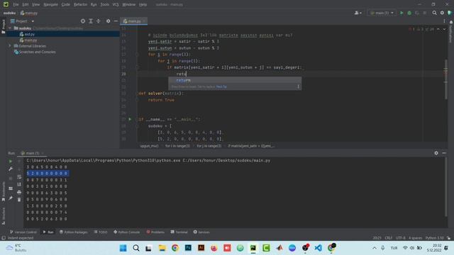Click the CRLF line separator in status bar
This screenshot has width=454, height=255.
tap(388, 238)
